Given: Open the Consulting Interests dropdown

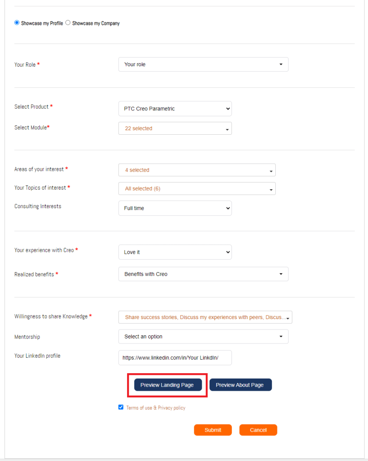Looking at the screenshot, I should coord(175,208).
